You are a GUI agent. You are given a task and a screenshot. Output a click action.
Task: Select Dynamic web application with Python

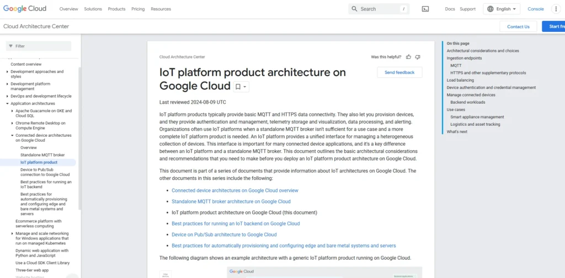(x=42, y=253)
